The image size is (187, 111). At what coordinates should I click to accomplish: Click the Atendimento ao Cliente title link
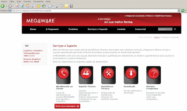point(64,88)
